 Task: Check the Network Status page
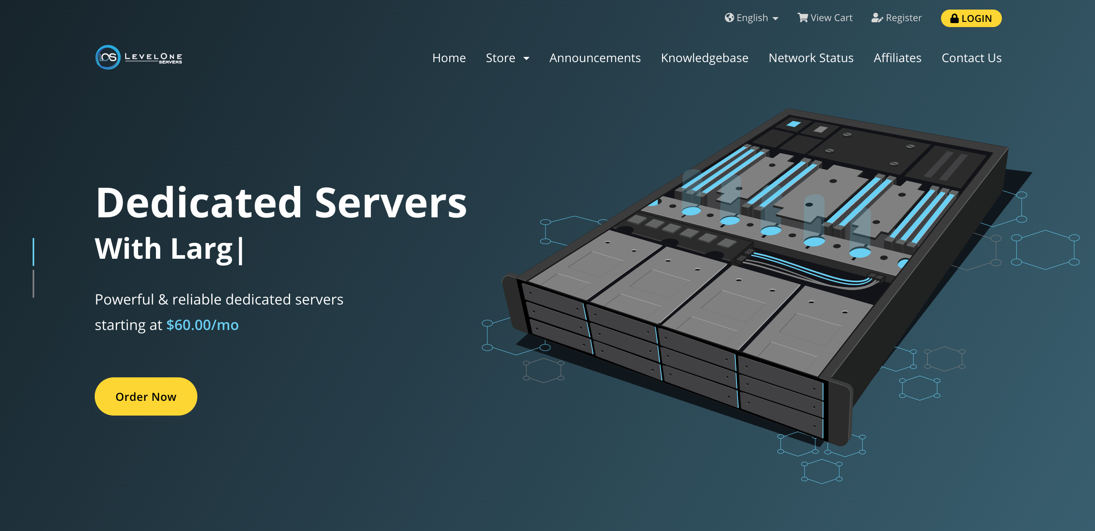pyautogui.click(x=811, y=58)
